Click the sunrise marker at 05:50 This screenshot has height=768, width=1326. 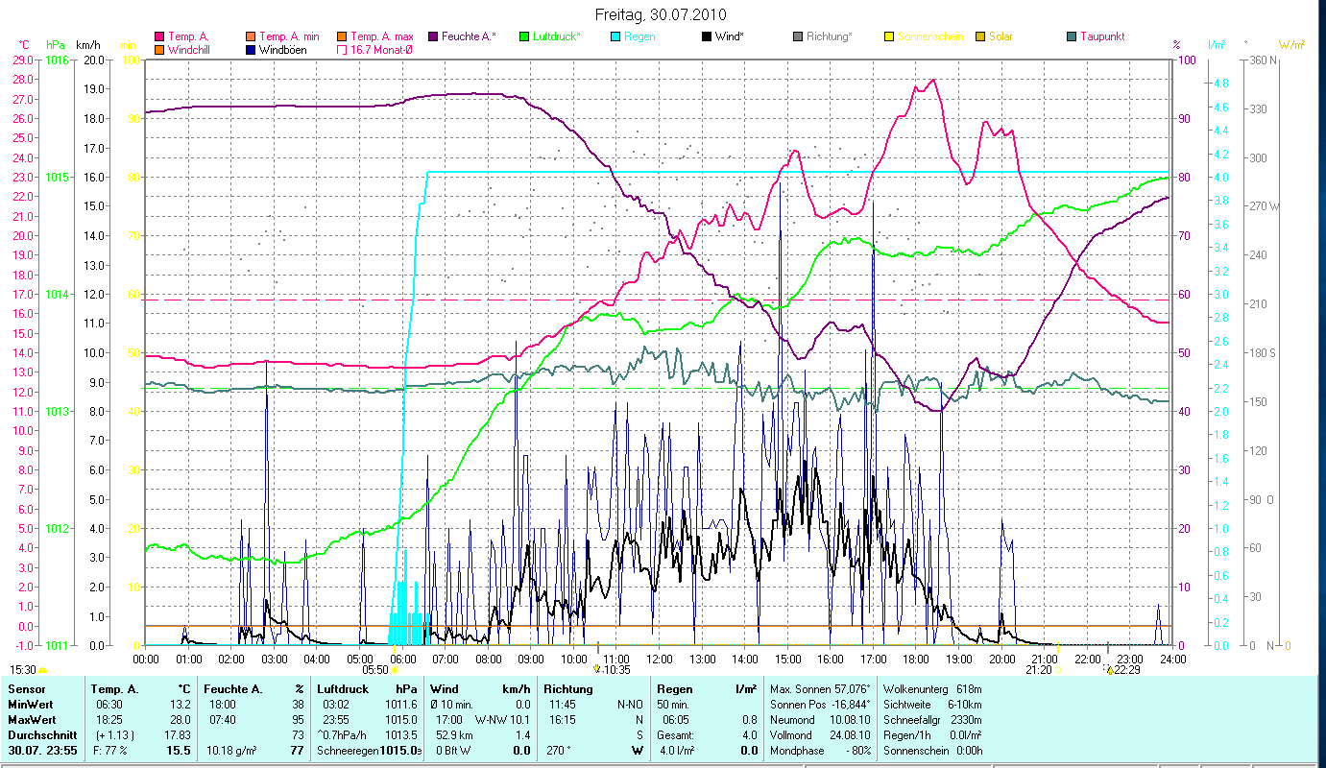coord(394,670)
